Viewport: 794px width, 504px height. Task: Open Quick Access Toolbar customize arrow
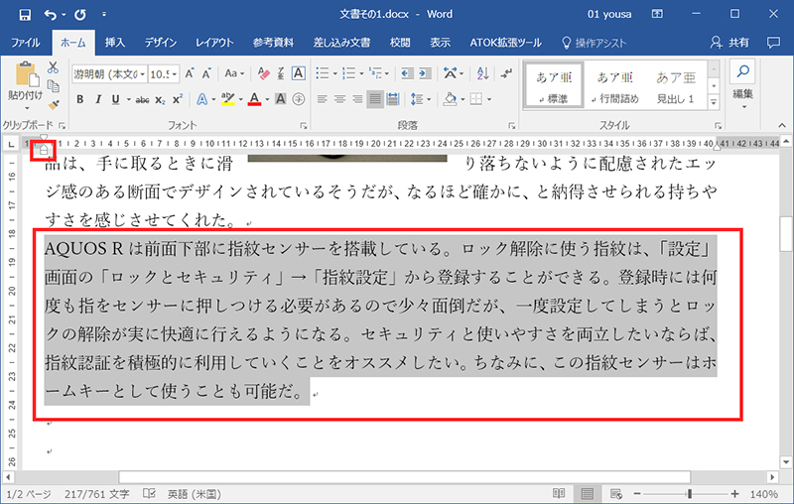click(104, 15)
